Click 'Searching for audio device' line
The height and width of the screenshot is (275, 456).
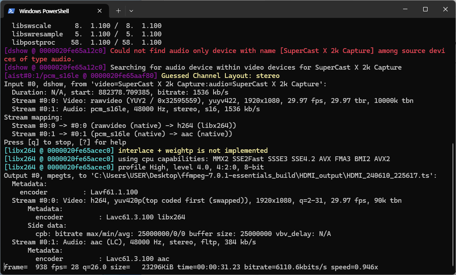[x=256, y=67]
